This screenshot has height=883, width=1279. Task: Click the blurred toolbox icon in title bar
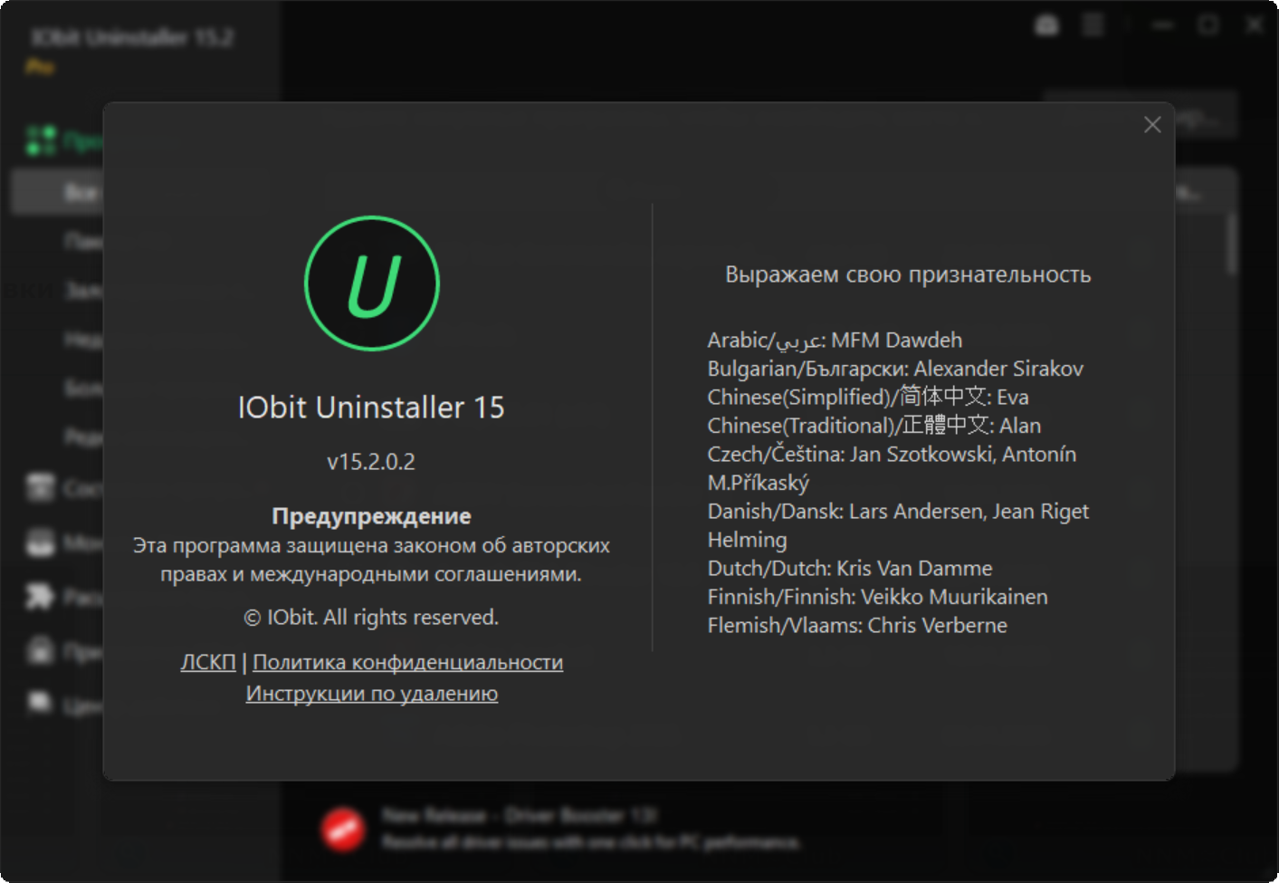coord(1047,25)
